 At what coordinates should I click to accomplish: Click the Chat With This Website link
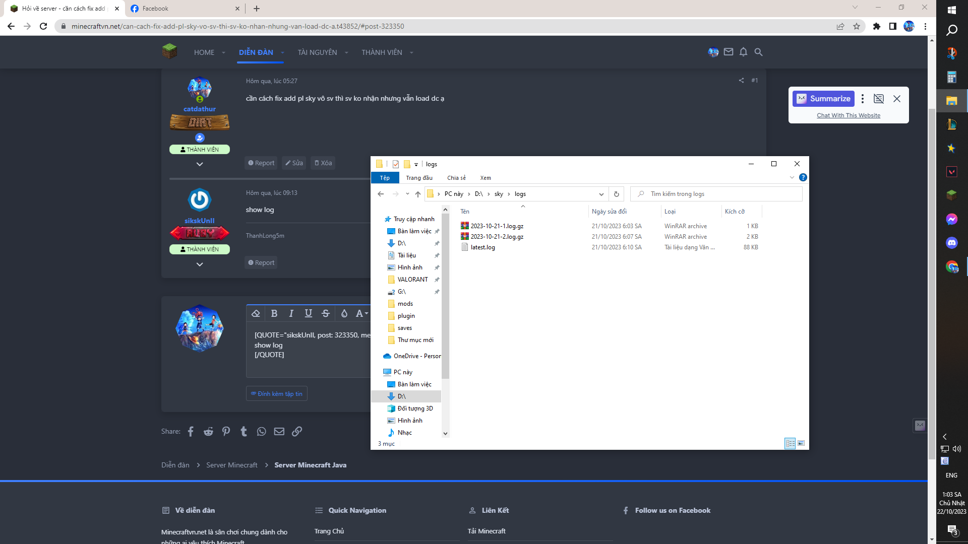[x=849, y=115]
